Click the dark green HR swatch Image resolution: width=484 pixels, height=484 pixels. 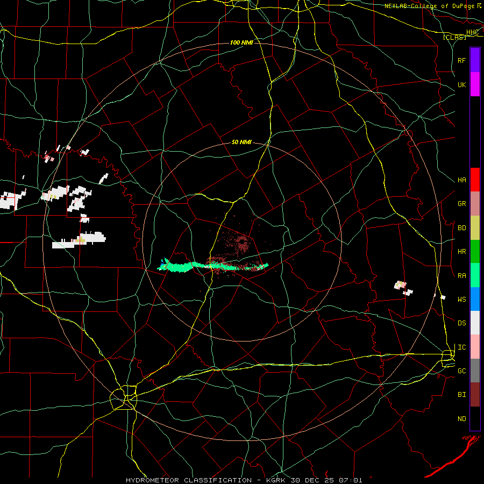click(475, 251)
